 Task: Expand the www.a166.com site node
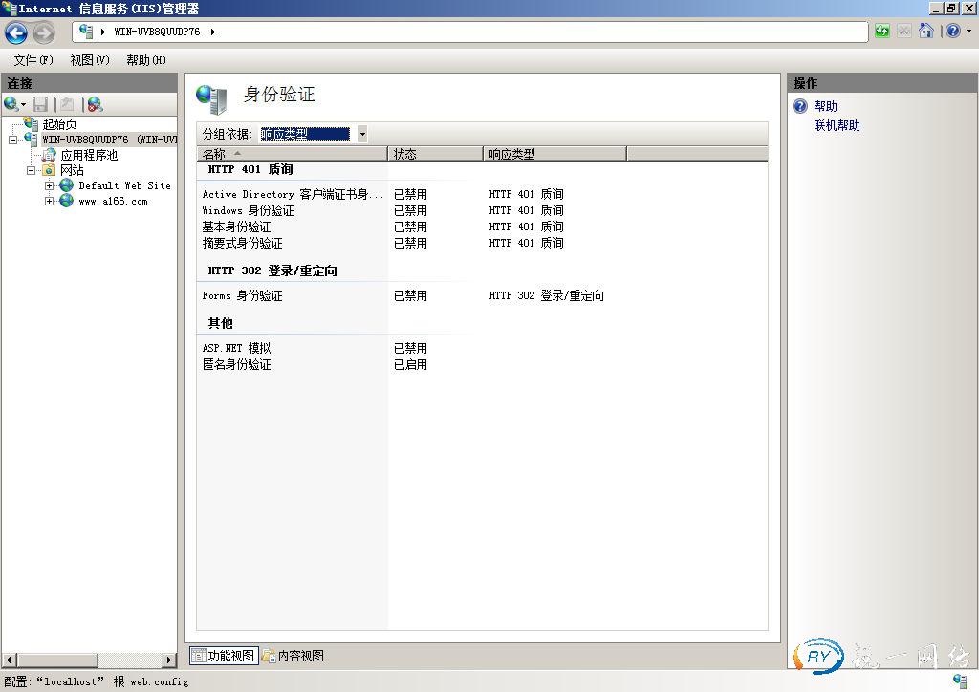[50, 202]
